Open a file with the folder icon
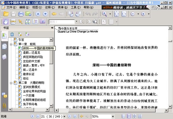 point(6,14)
